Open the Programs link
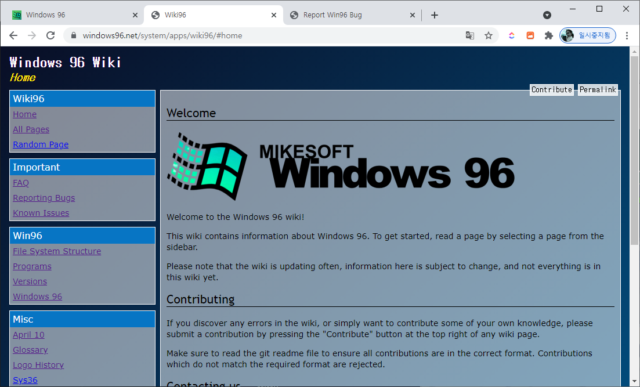Screen dimensions: 640x387 32,266
